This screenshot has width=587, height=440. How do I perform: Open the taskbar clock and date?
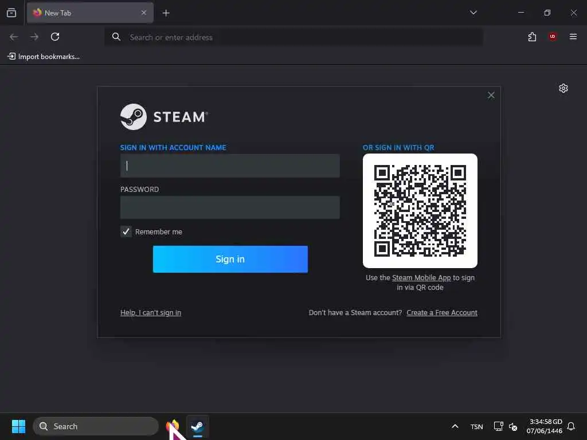(x=545, y=426)
